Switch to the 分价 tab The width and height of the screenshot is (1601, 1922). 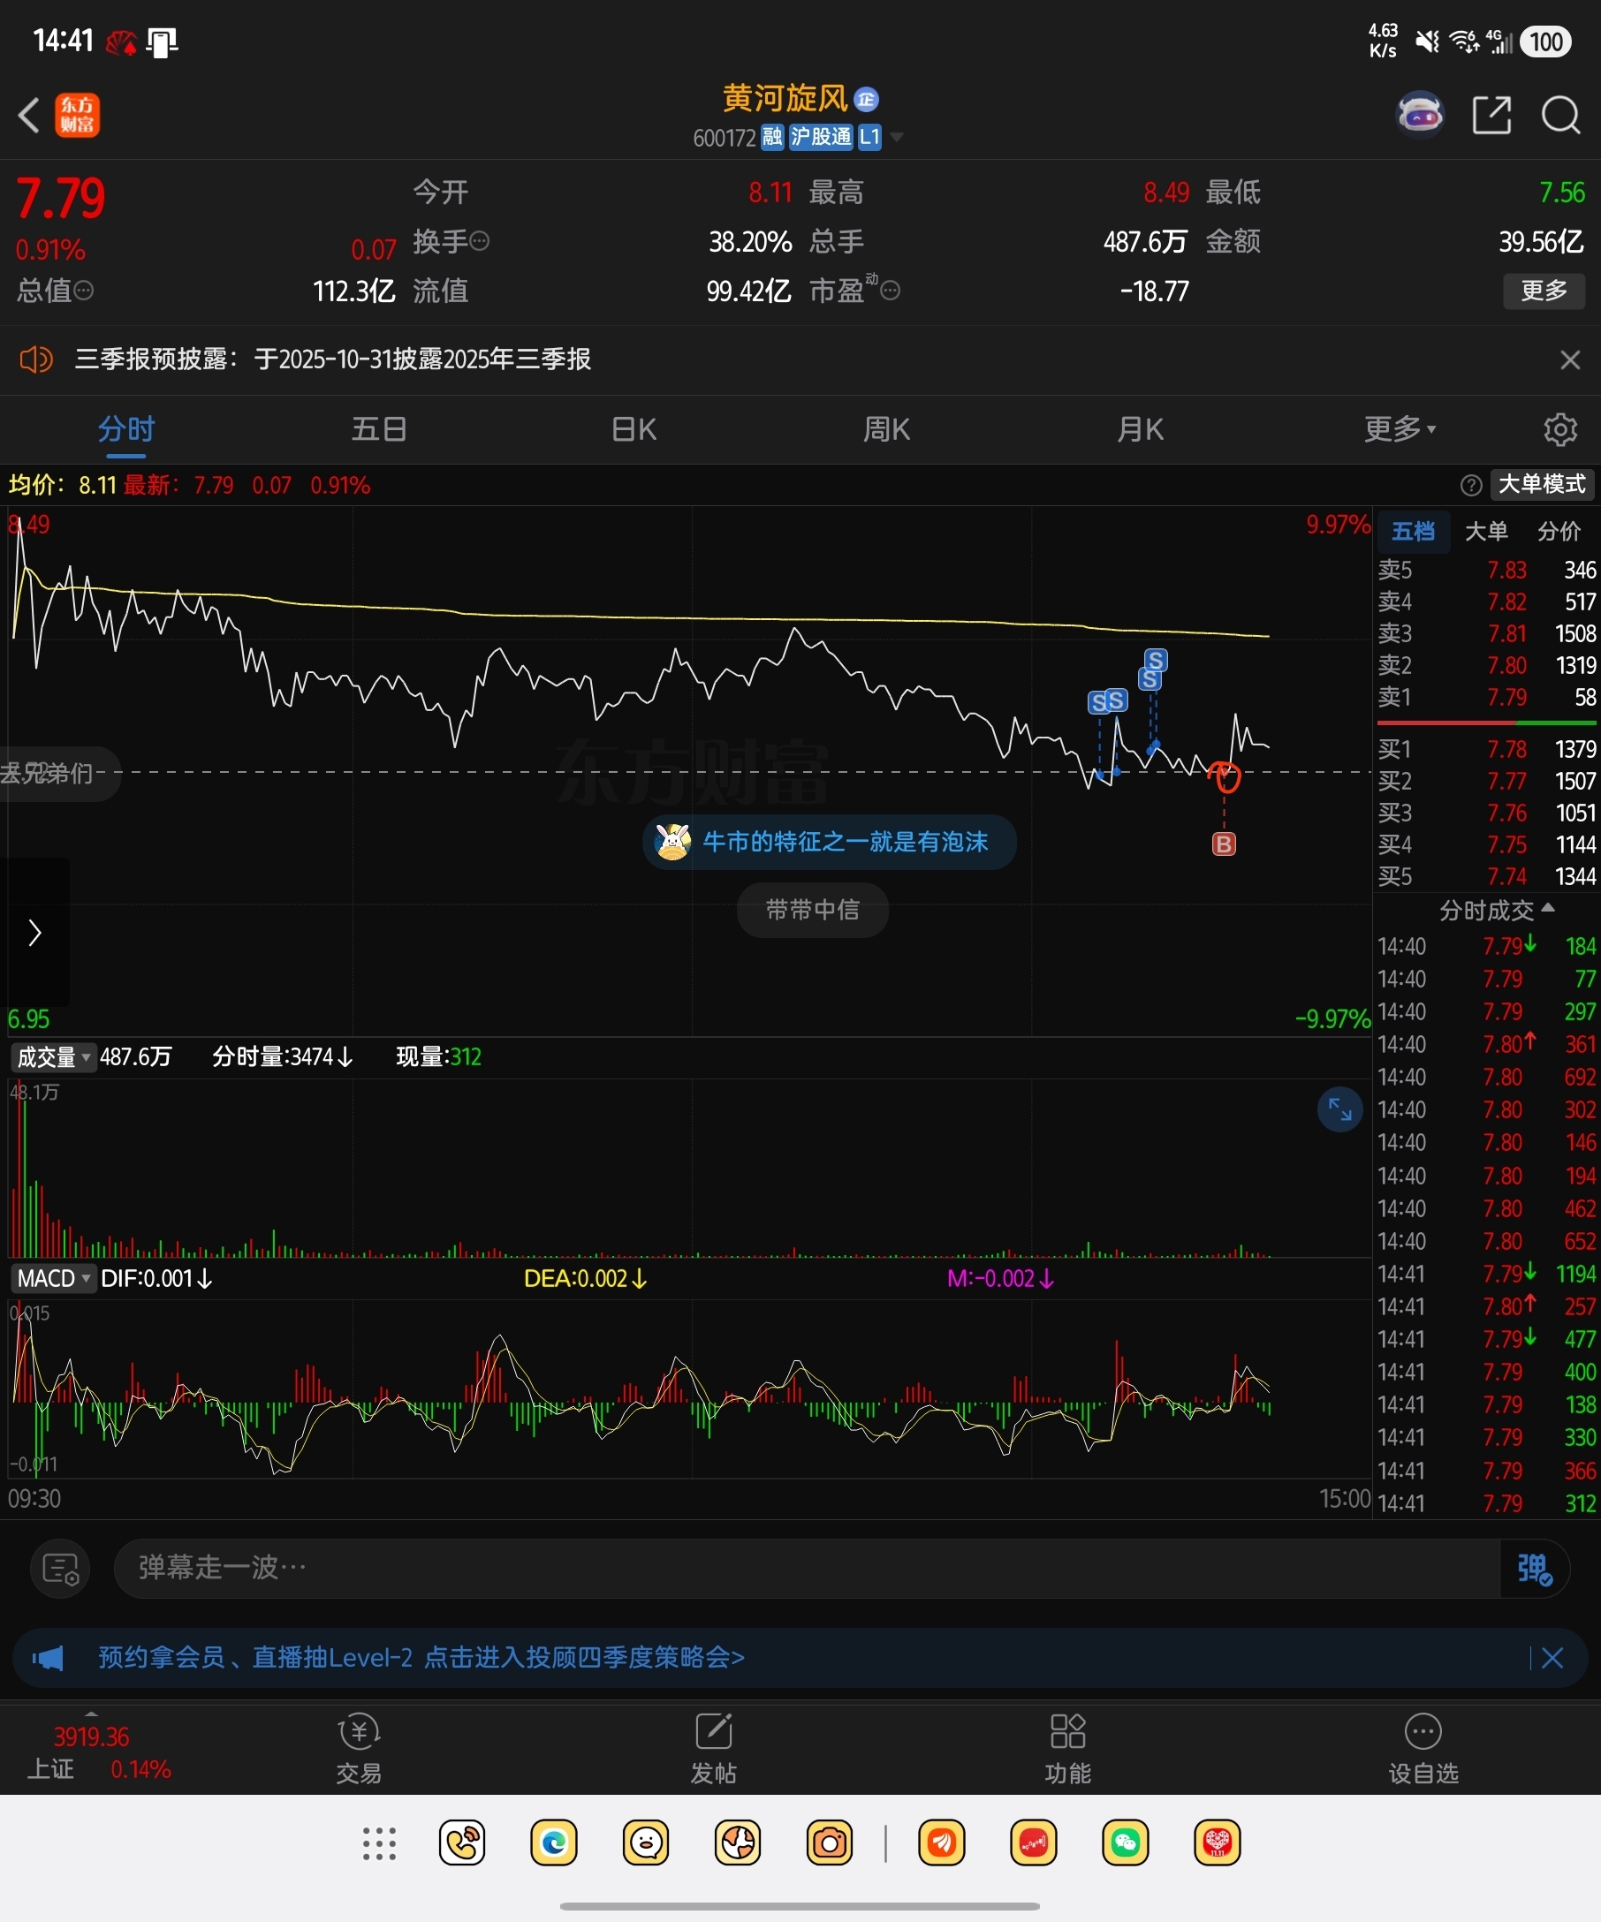[1559, 532]
